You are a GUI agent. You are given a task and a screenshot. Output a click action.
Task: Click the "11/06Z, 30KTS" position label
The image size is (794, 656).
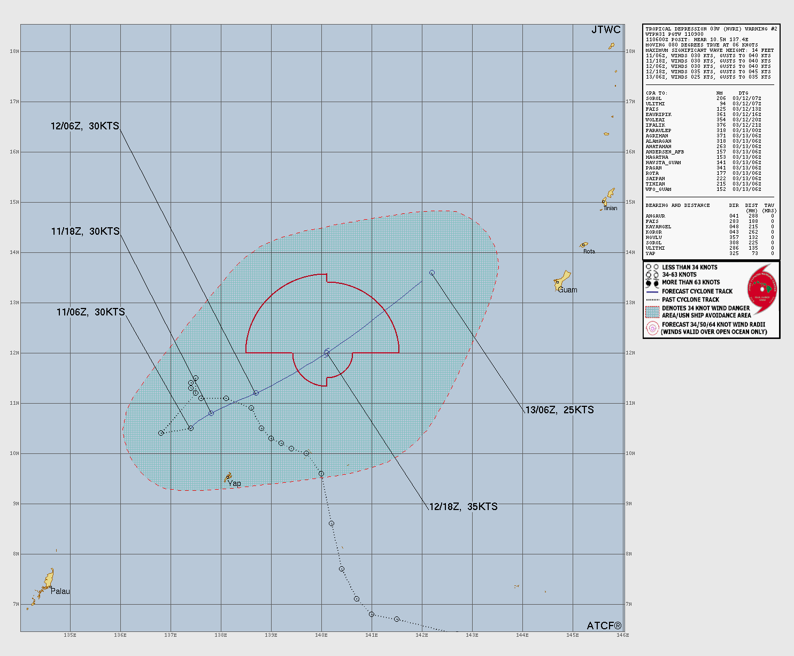(x=90, y=312)
